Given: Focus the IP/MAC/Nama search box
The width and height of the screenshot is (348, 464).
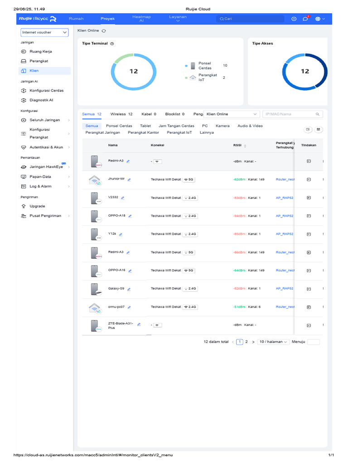Looking at the screenshot, I should pos(292,114).
